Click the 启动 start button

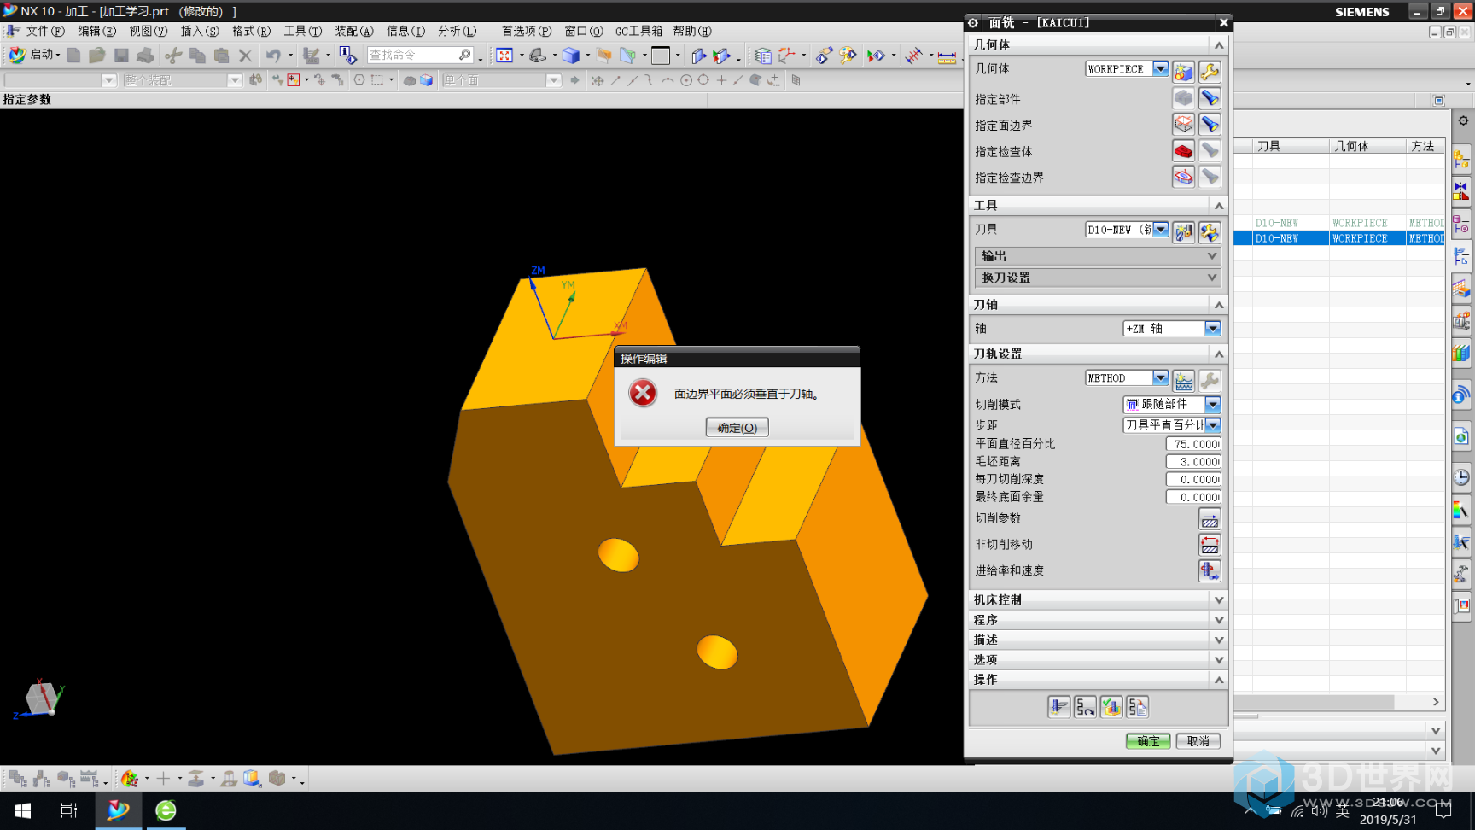[34, 55]
